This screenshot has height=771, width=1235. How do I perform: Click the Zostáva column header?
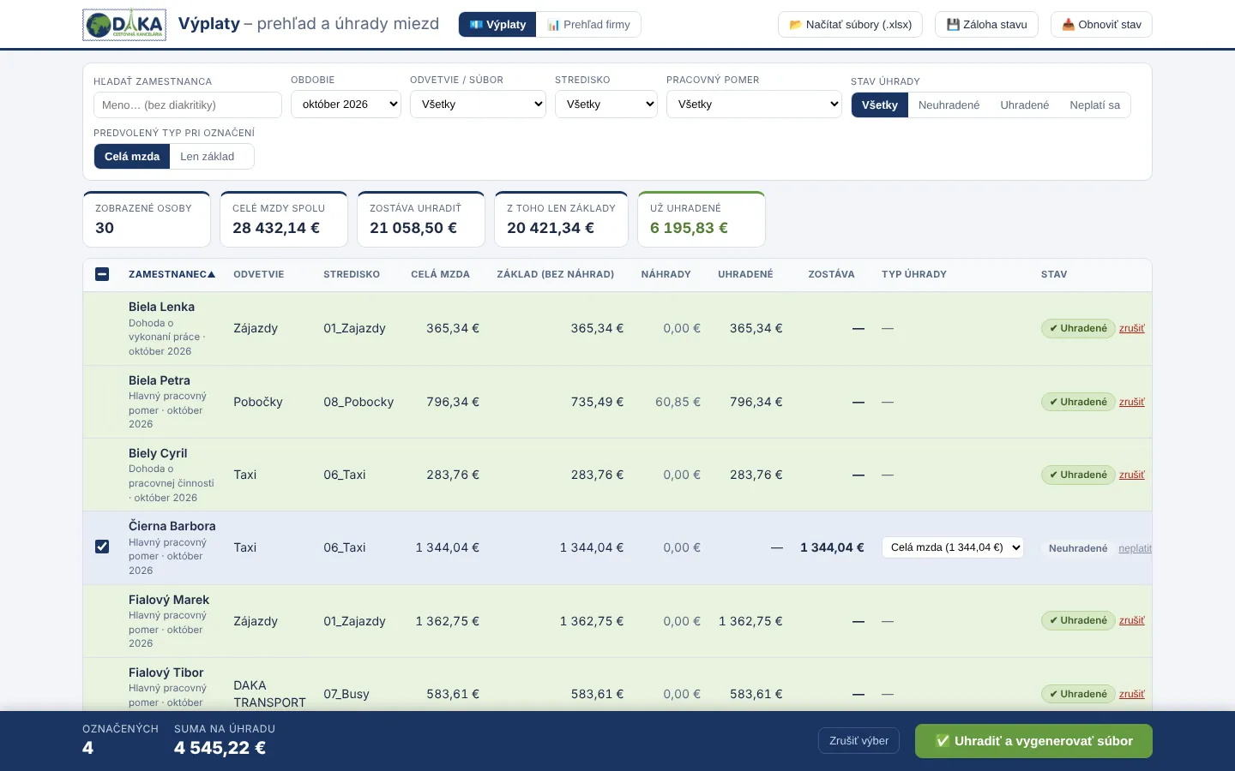point(831,274)
